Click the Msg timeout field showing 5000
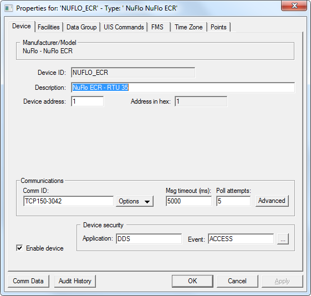 coord(188,201)
